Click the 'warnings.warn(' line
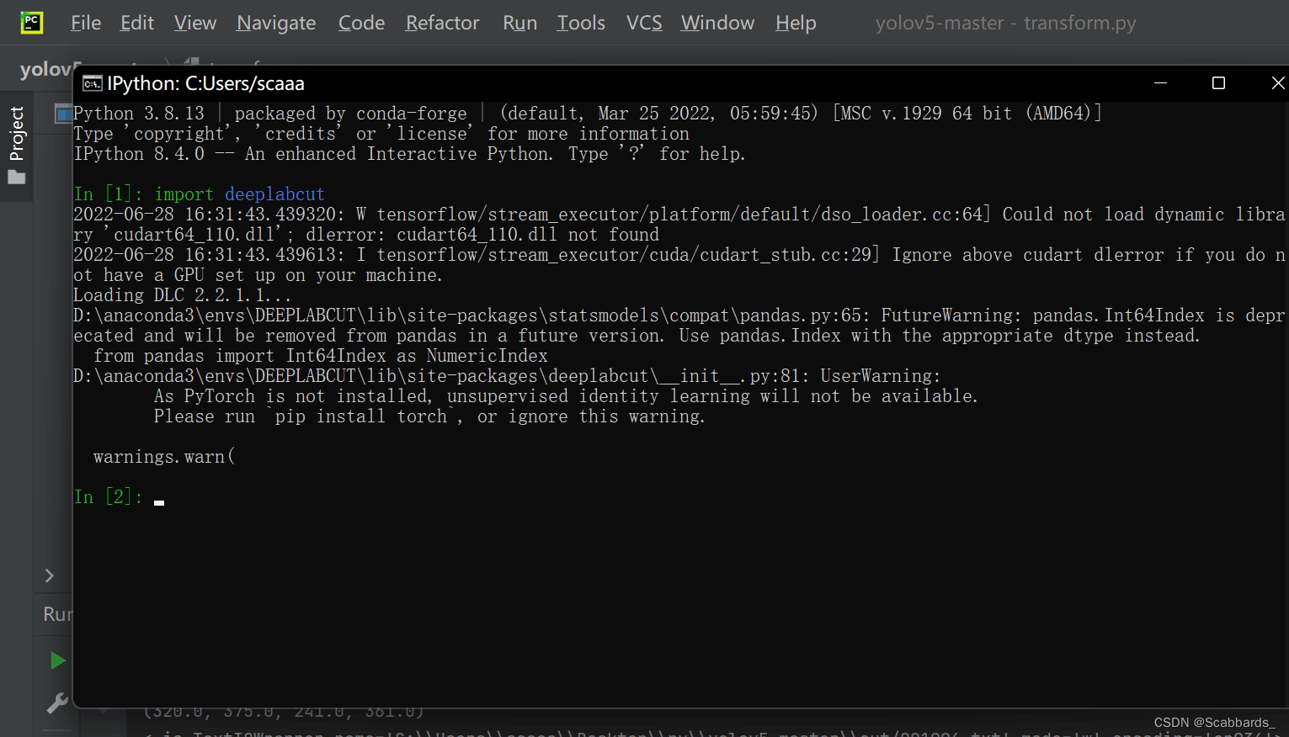The image size is (1289, 737). (x=164, y=457)
